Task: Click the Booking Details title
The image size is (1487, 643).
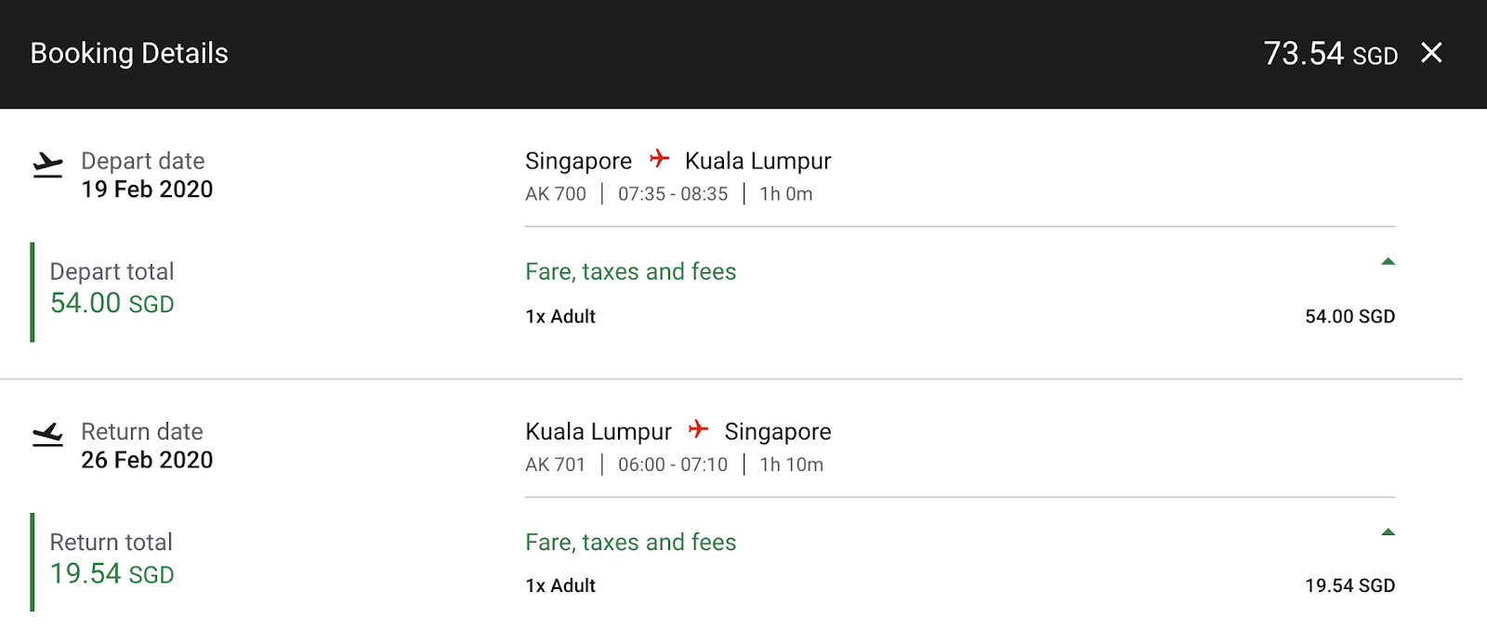Action: pyautogui.click(x=129, y=54)
